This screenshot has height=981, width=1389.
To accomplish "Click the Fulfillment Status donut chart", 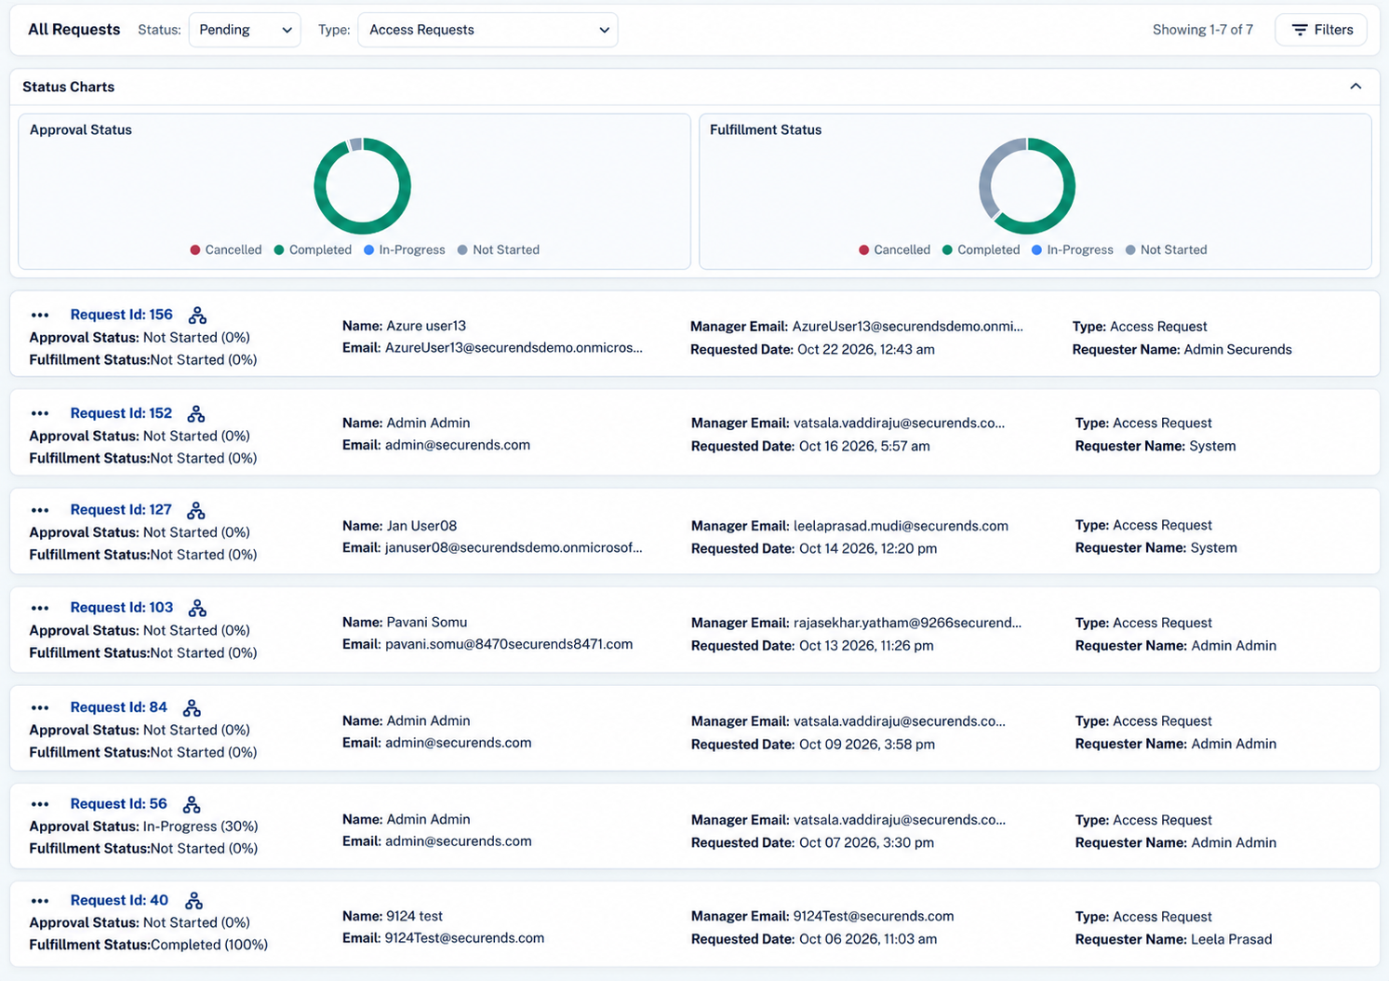I will [1027, 186].
